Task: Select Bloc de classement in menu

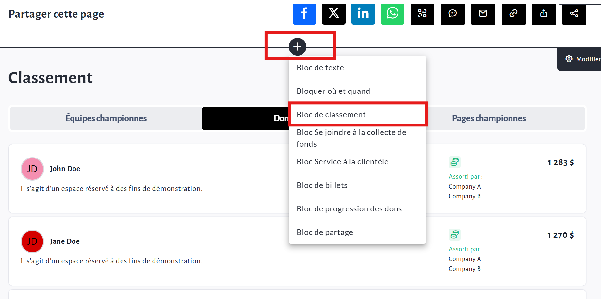Action: pos(331,115)
